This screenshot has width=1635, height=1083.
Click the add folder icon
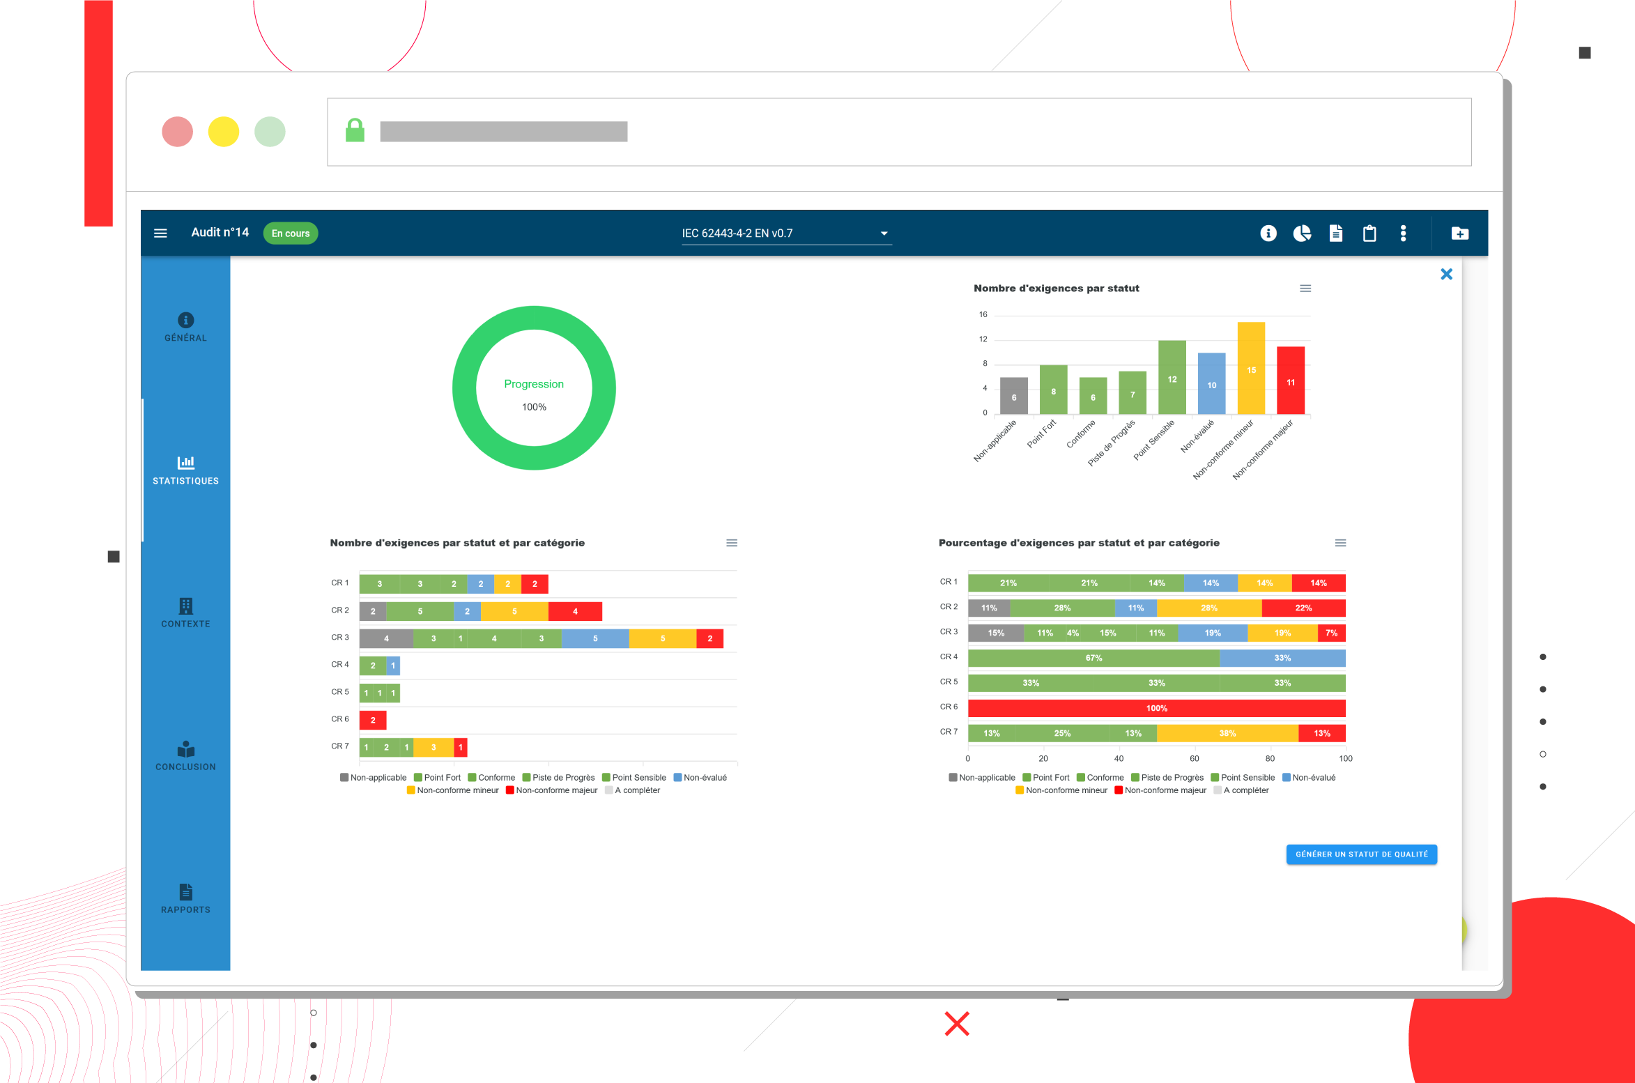1460,233
